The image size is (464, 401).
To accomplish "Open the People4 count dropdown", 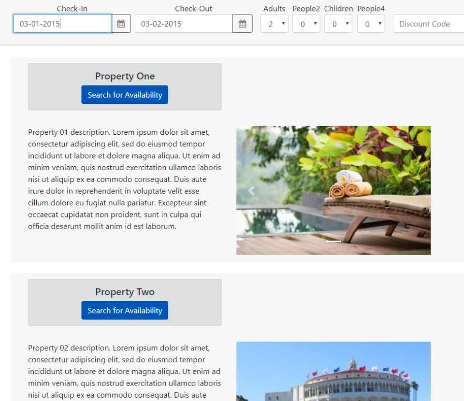I will pyautogui.click(x=371, y=23).
